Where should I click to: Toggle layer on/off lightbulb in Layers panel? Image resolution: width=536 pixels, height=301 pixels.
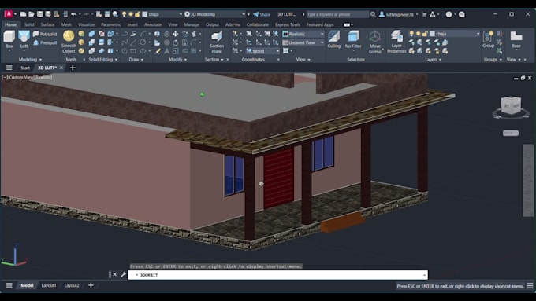pos(411,34)
